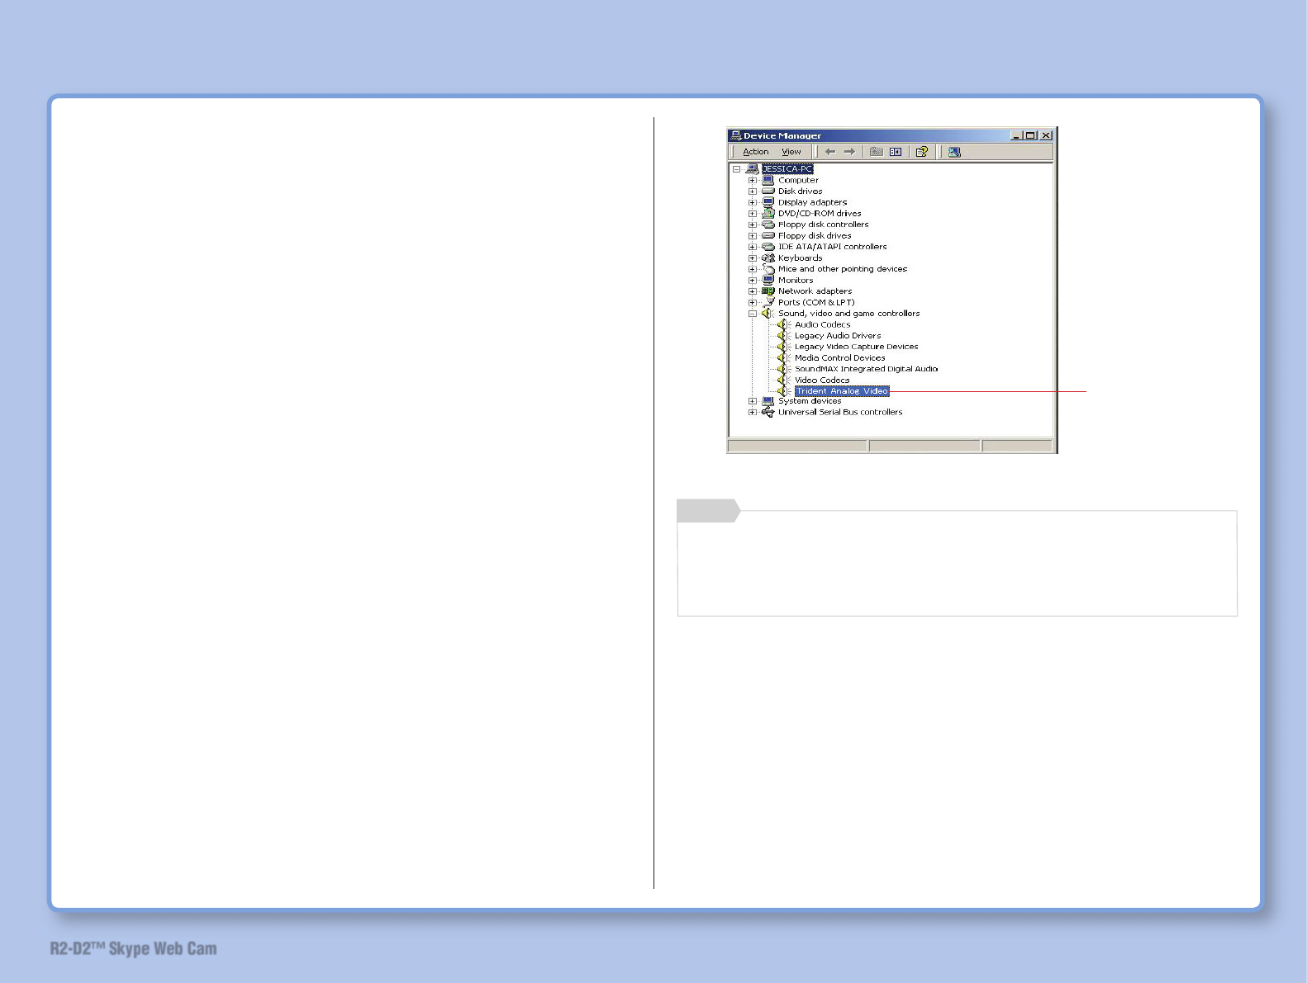Click the Floppy disk drives icon
The width and height of the screenshot is (1307, 983).
pyautogui.click(x=768, y=235)
